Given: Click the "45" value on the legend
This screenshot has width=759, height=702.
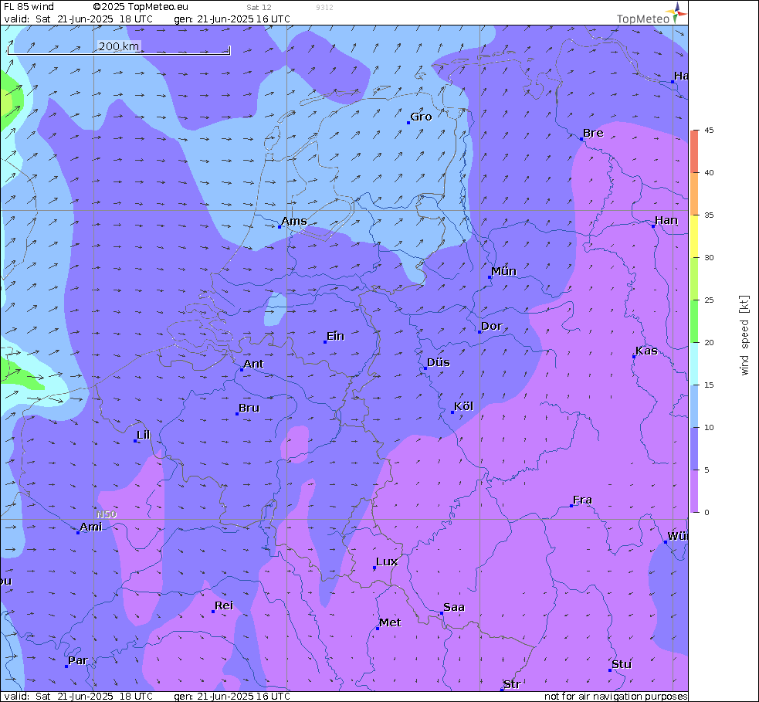Looking at the screenshot, I should [709, 131].
